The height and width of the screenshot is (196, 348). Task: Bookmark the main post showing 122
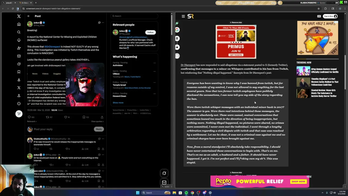point(84,117)
